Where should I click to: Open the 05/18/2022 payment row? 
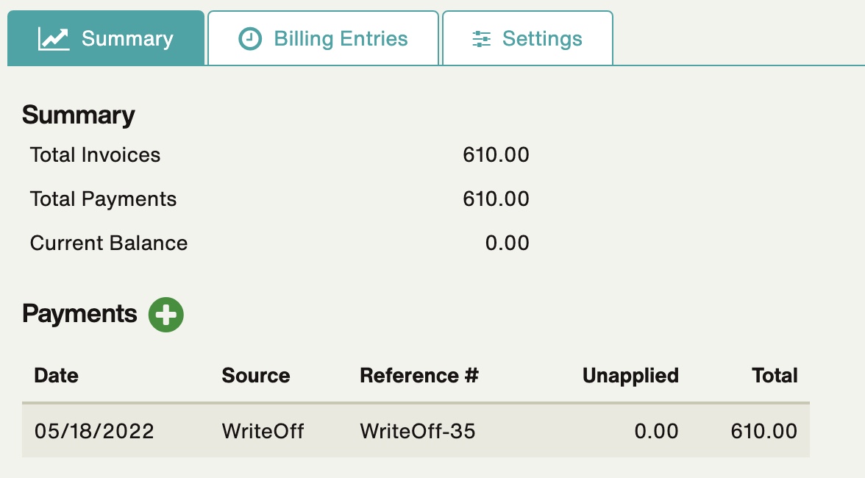pos(416,431)
